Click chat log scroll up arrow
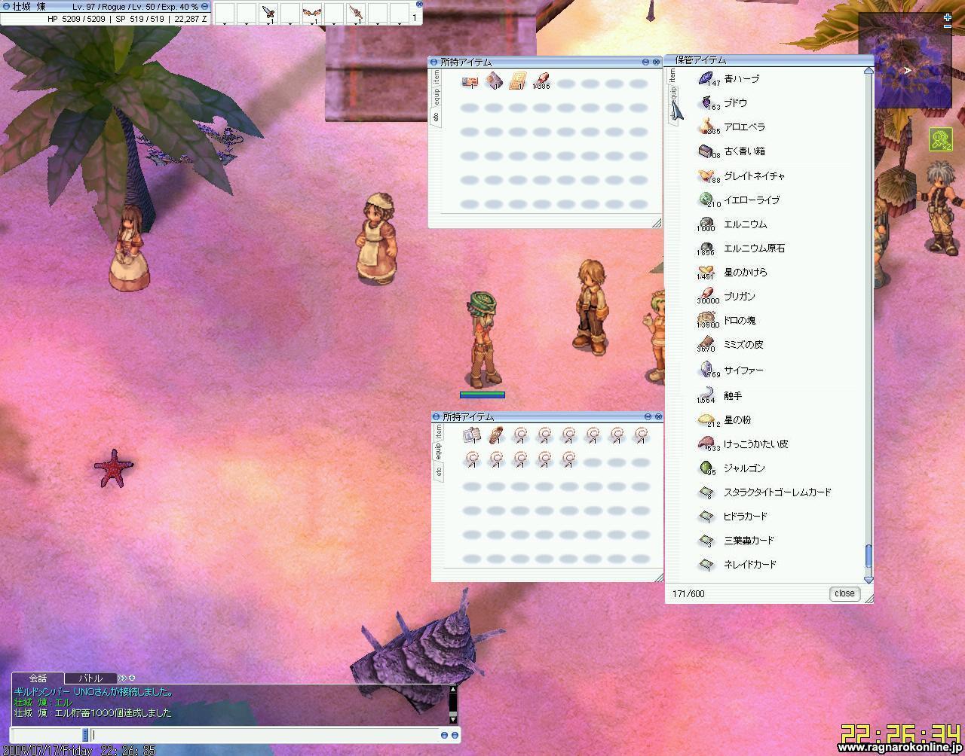 (453, 690)
